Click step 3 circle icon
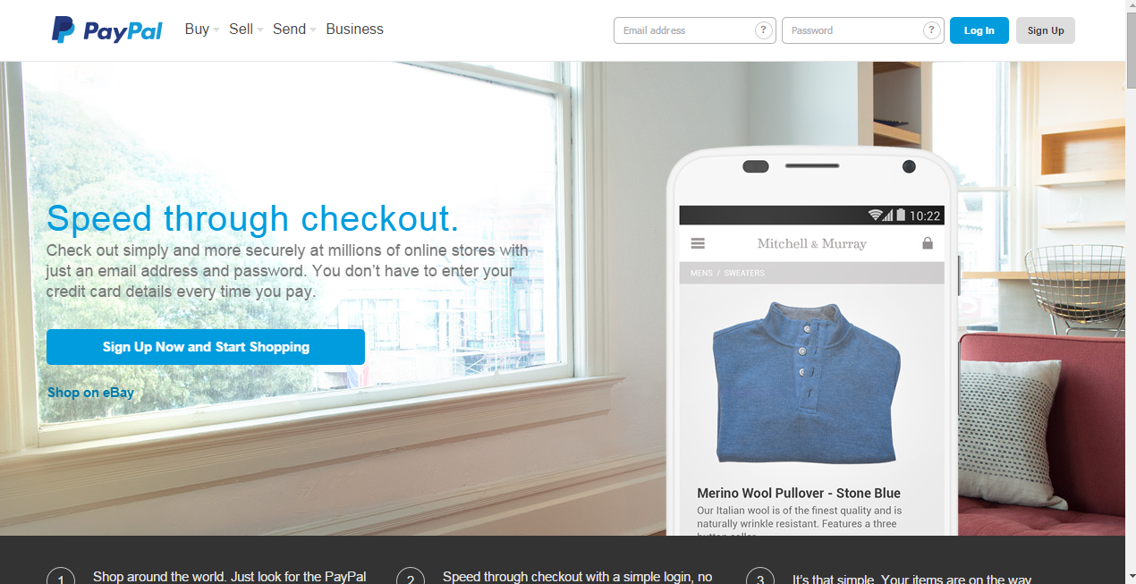 click(760, 576)
